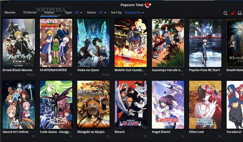Expand the Type filter dropdown
Image resolution: width=243 pixels, height=142 pixels.
coord(79,12)
